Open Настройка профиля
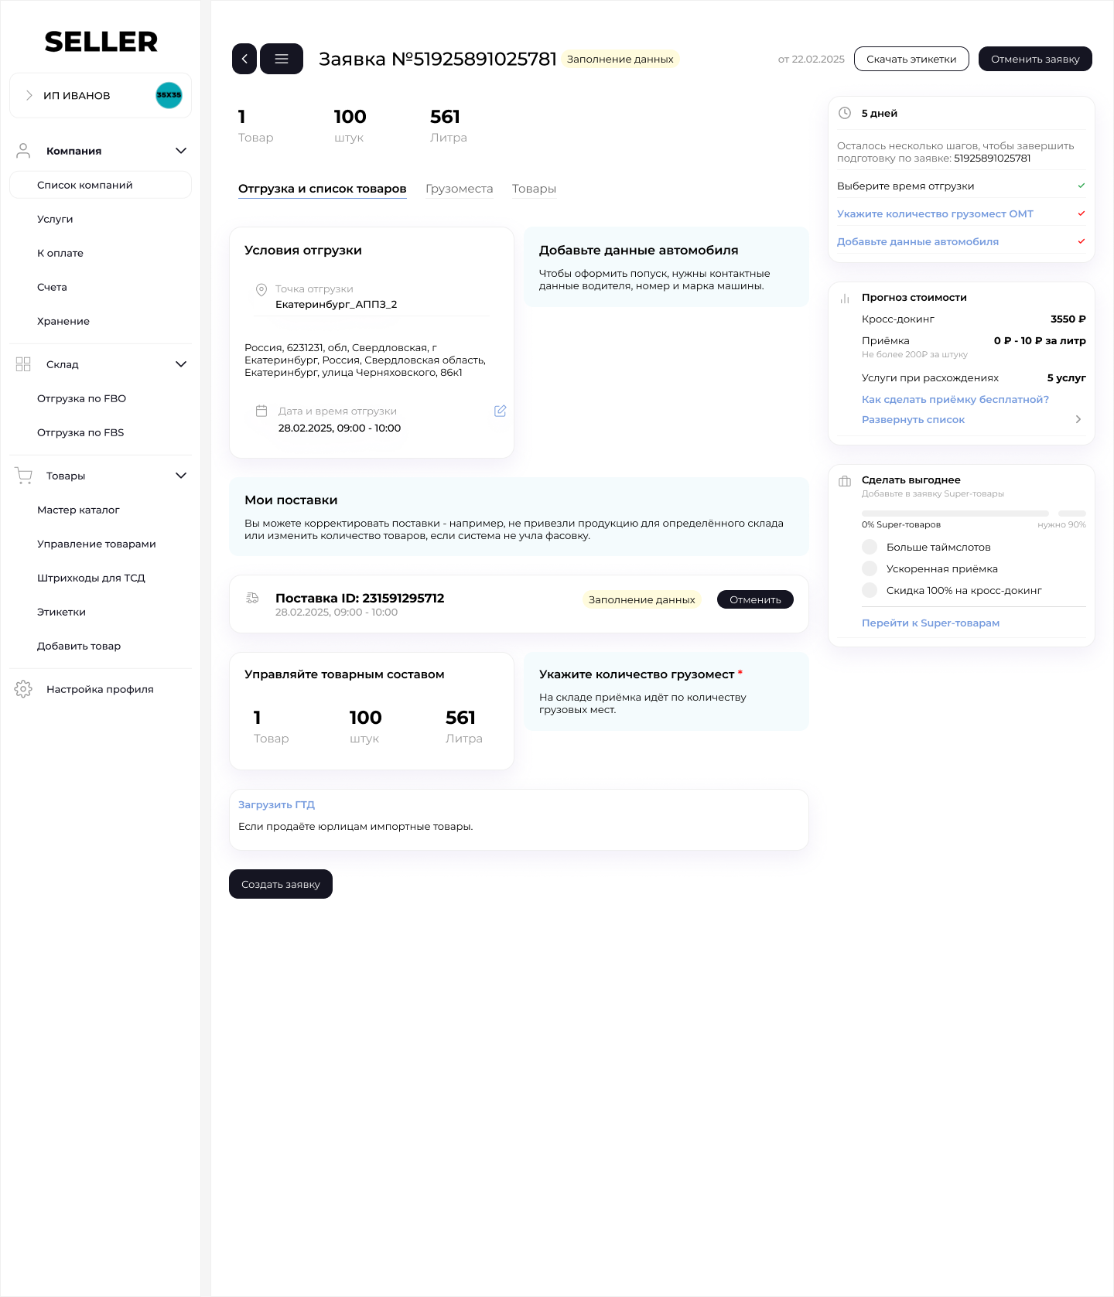 (x=100, y=689)
